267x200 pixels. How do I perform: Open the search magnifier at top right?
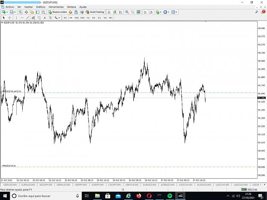[x=257, y=12]
